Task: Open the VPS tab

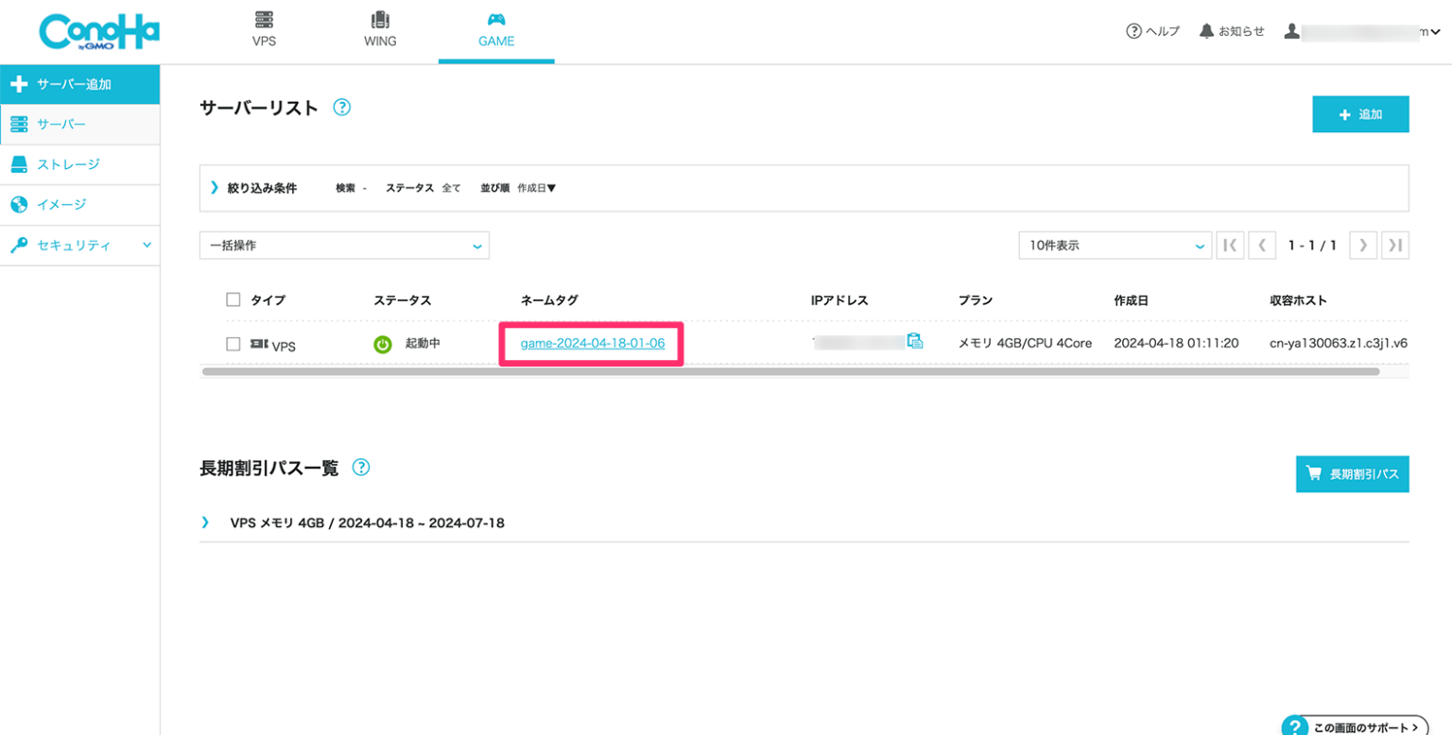Action: [264, 31]
